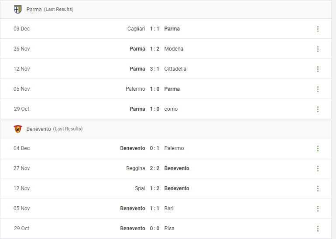Viewport: 336px width, 239px height.
Task: Open more options for Palermo vs Parma
Action: point(318,89)
